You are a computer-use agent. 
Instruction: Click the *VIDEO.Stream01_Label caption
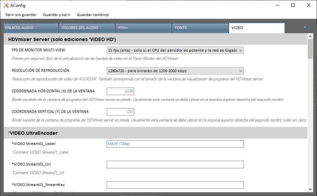34,144
